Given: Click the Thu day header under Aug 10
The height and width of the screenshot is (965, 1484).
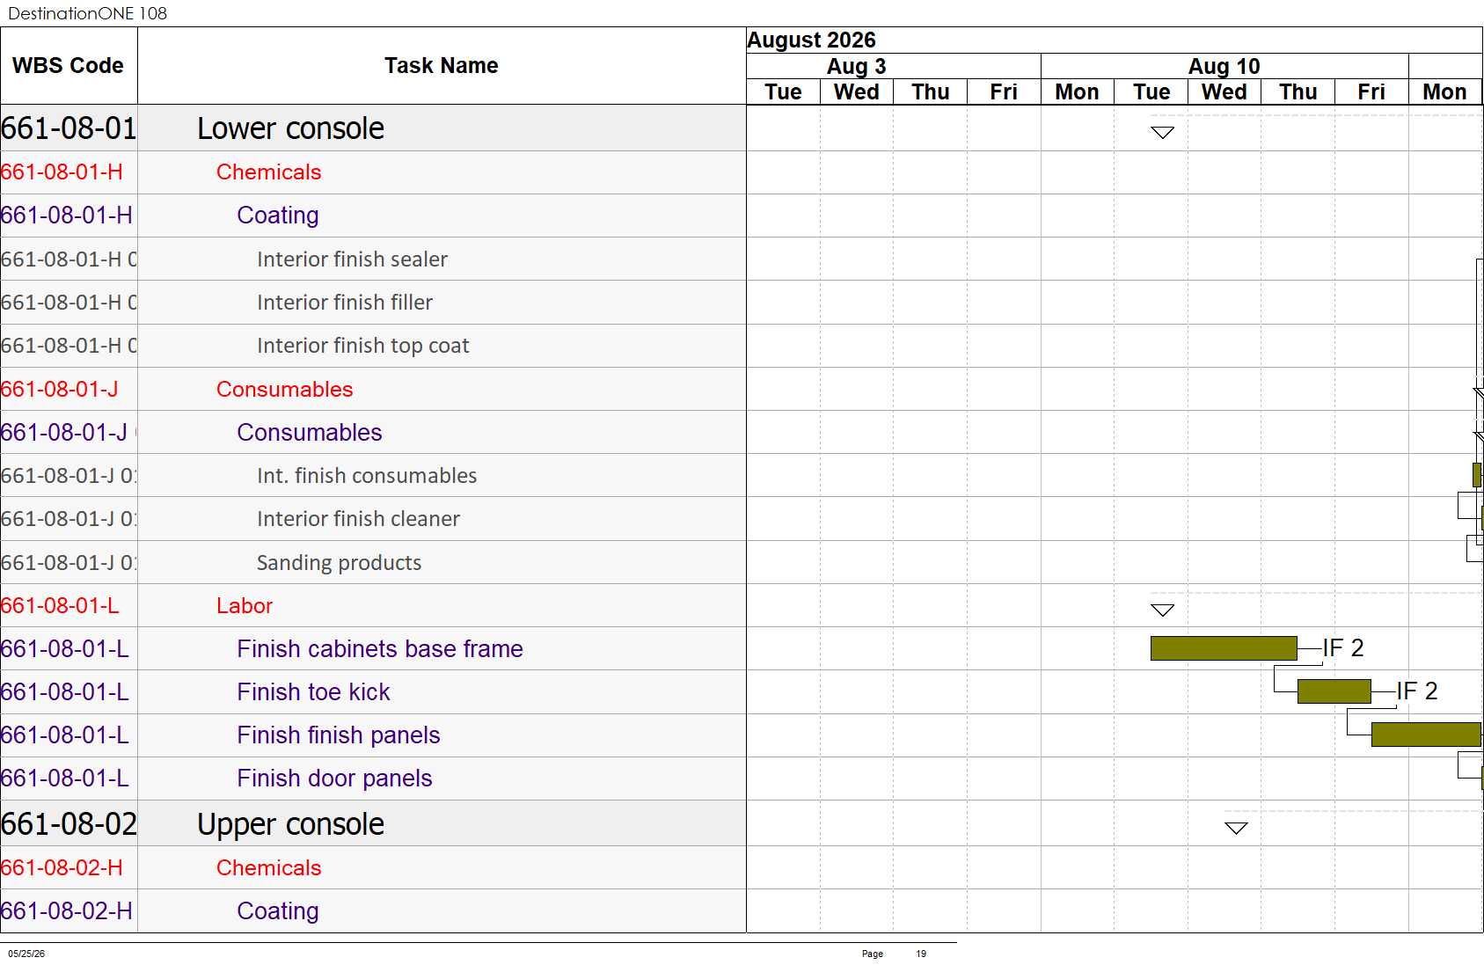Looking at the screenshot, I should [x=1298, y=92].
